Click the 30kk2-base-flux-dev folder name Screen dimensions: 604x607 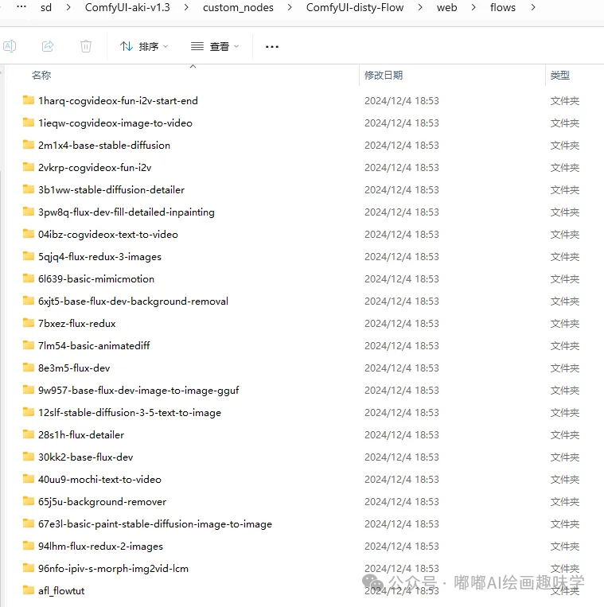[86, 457]
